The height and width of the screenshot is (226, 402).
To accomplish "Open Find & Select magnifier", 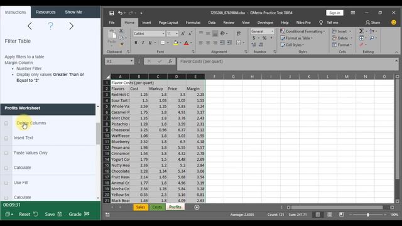I will (372, 38).
